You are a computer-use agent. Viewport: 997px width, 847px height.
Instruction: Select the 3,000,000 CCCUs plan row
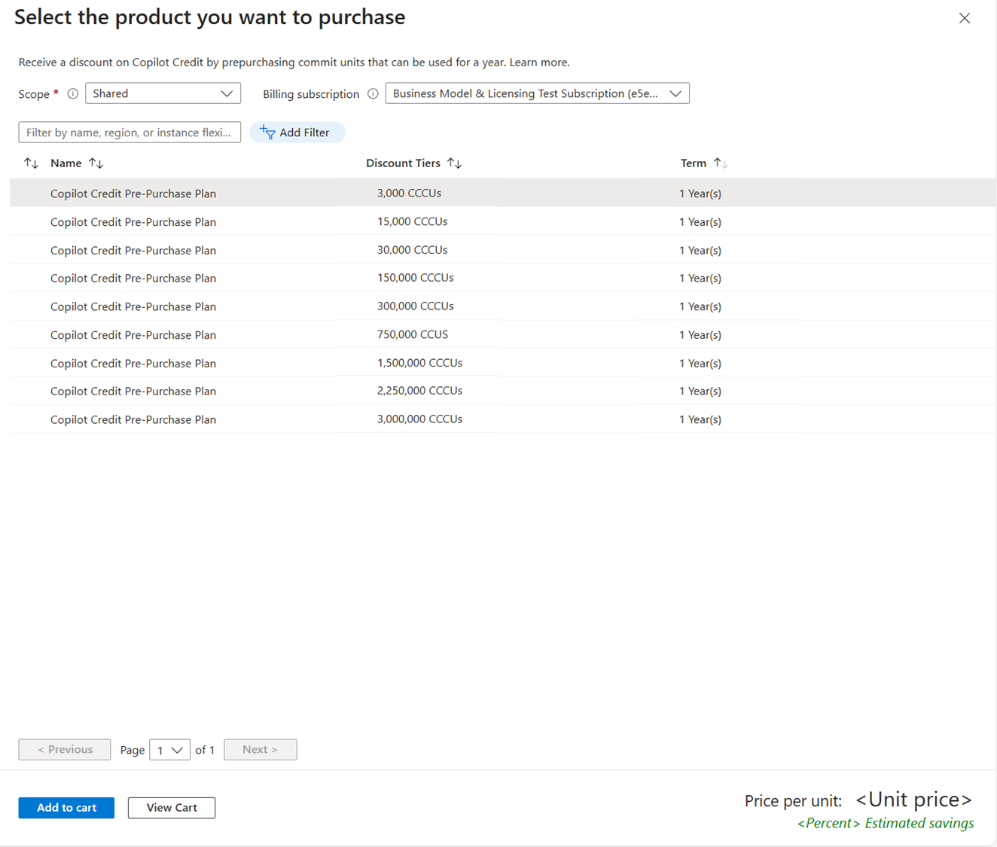tap(502, 419)
